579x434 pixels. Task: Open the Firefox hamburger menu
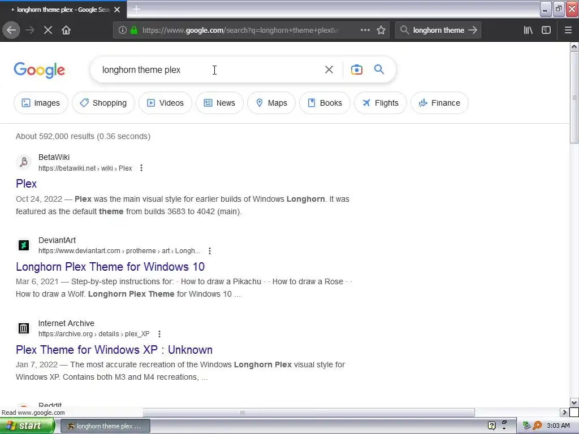(x=568, y=30)
